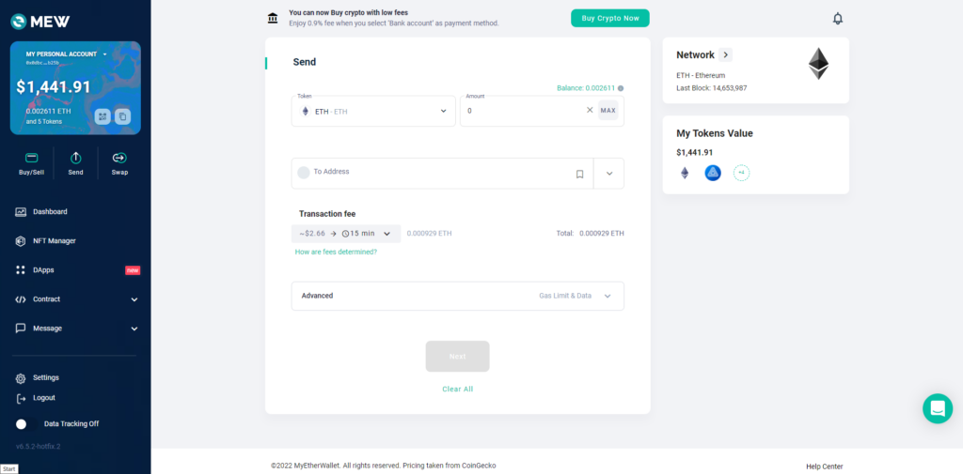Click into the To Address field

tap(442, 174)
